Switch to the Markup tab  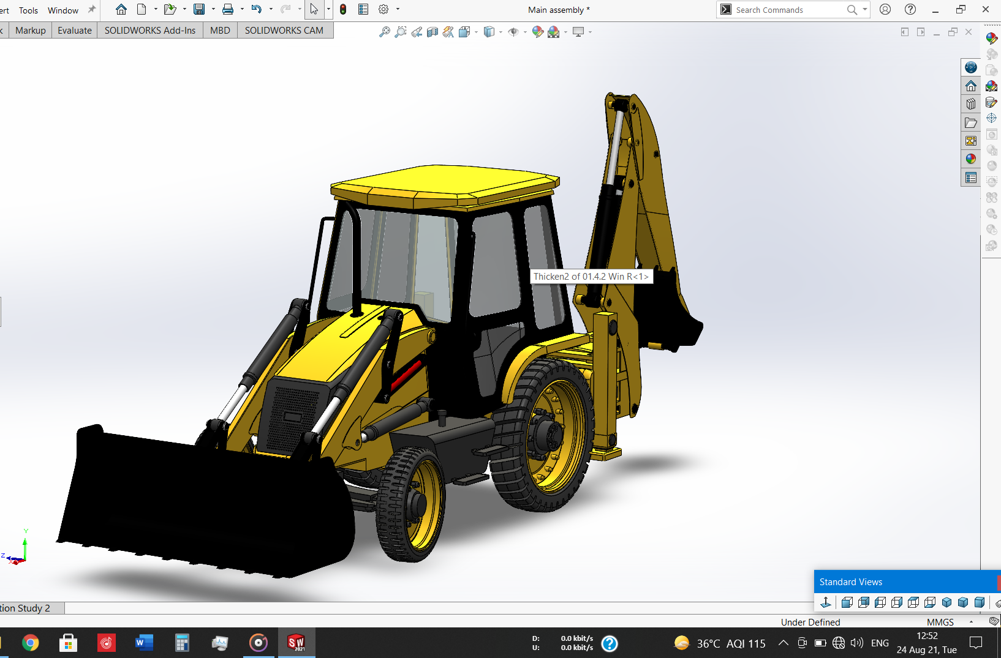point(31,31)
